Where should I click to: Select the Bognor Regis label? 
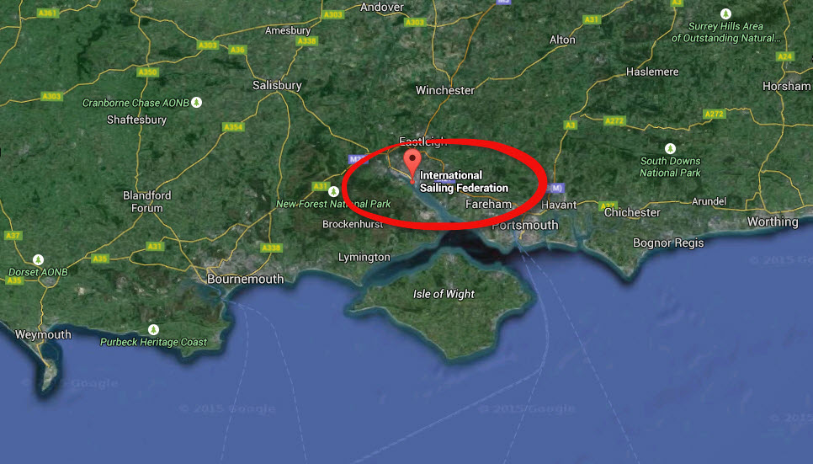coord(668,243)
